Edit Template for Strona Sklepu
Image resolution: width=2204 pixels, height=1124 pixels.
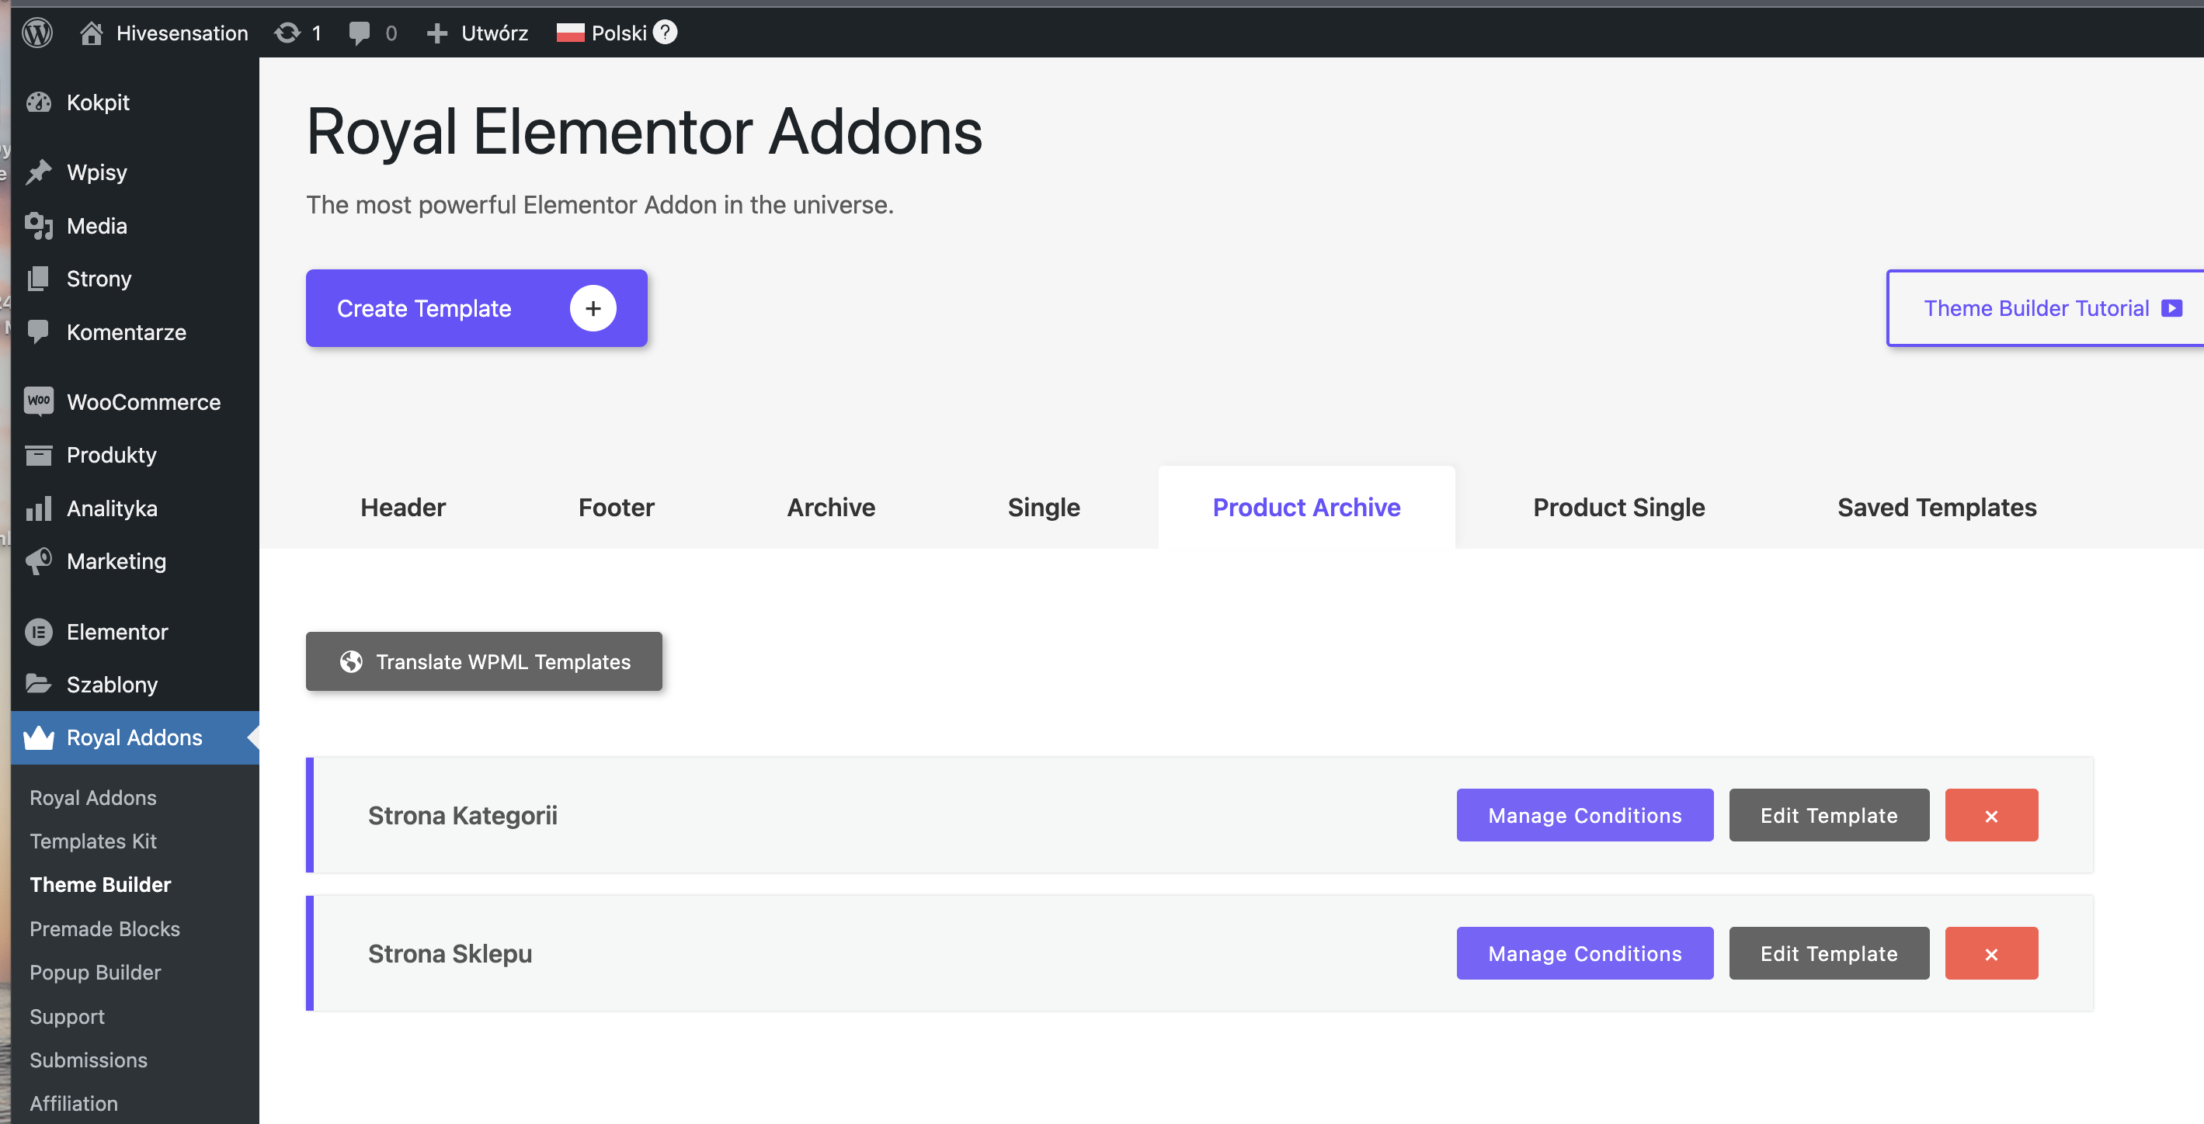tap(1829, 954)
